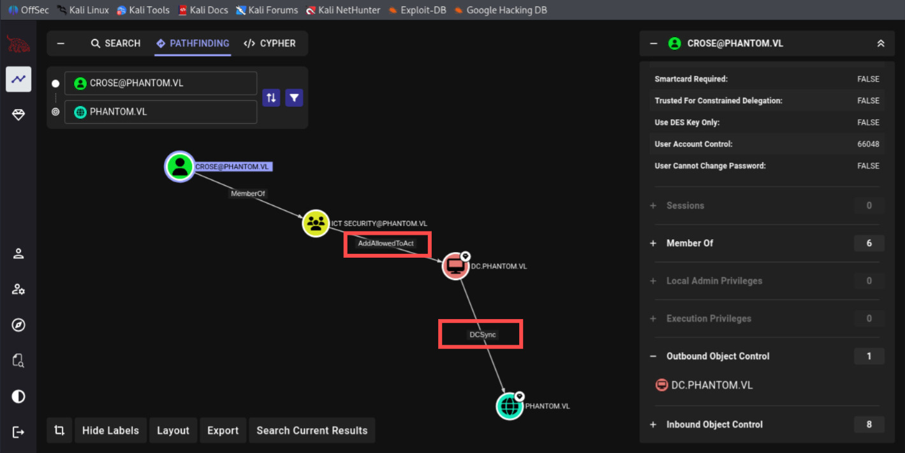Select the ICT SECURITY group node
This screenshot has height=453, width=905.
[315, 223]
